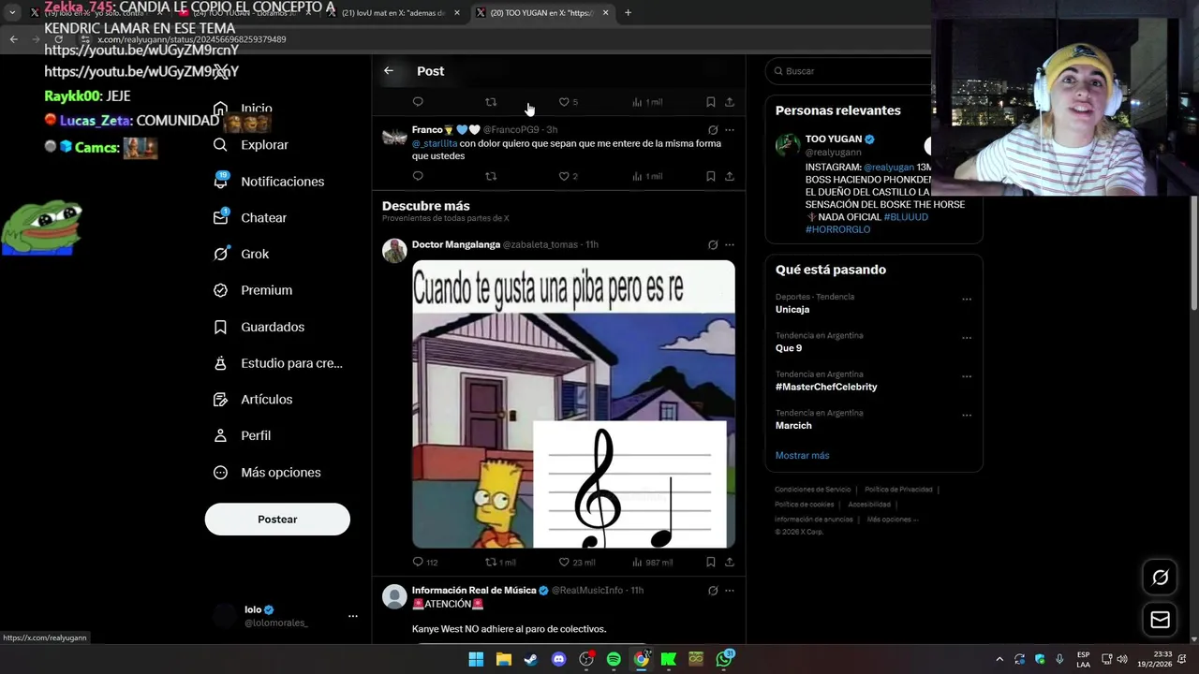Repost FrancoPG9's comment
The image size is (1199, 674).
[491, 176]
